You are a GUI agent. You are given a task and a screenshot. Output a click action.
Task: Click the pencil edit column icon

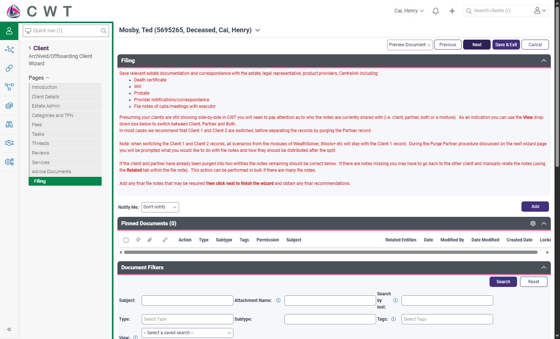[165, 240]
